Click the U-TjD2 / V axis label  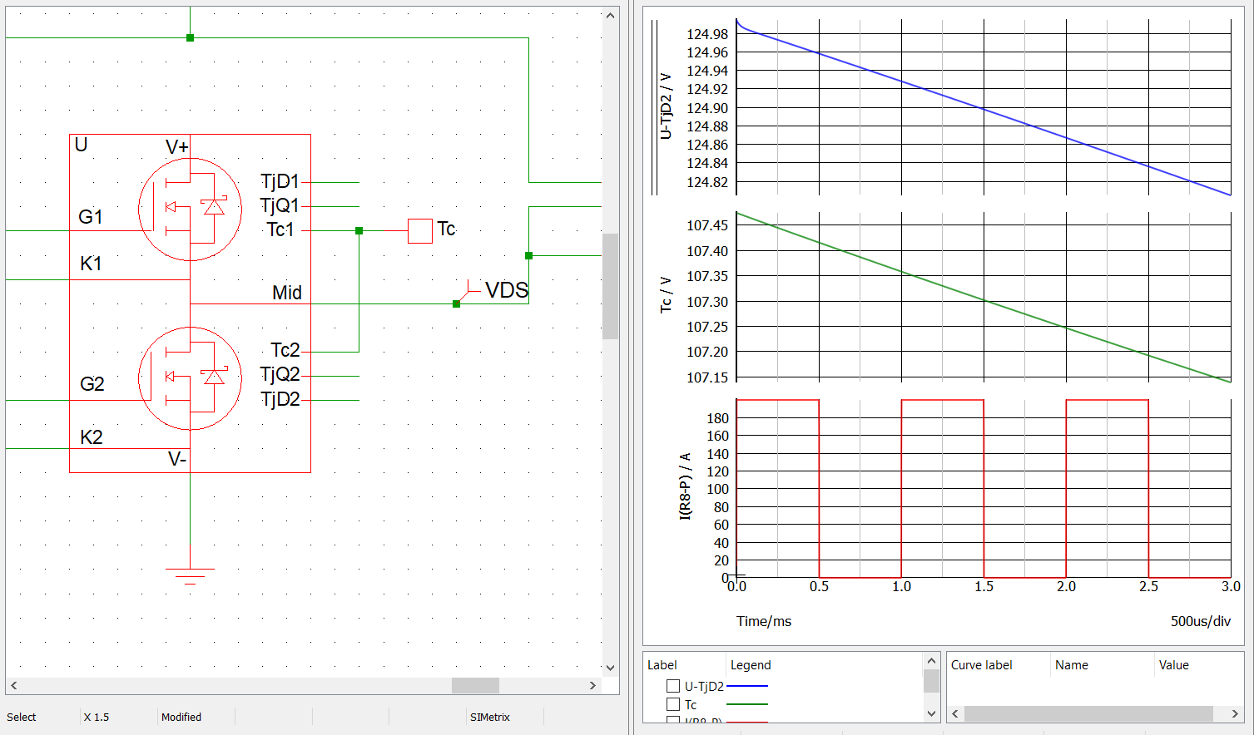coord(666,106)
